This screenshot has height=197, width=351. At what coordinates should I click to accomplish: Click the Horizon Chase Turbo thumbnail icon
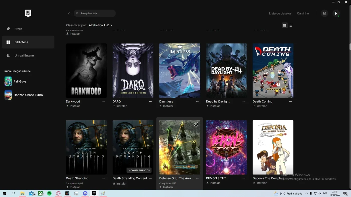click(x=8, y=95)
